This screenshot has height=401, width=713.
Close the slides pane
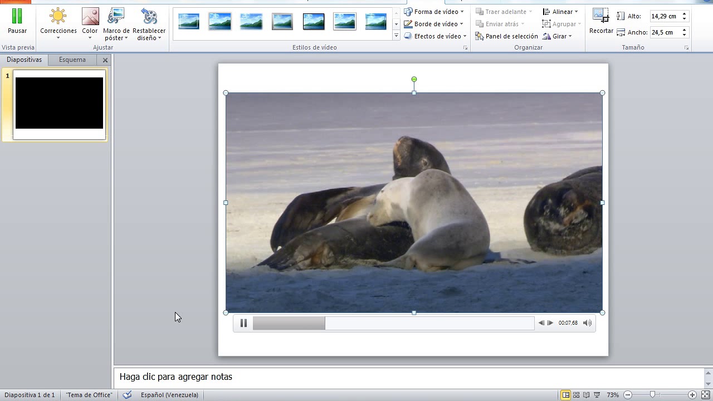(x=105, y=60)
